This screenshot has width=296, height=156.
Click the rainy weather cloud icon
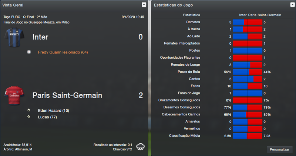tap(141, 146)
